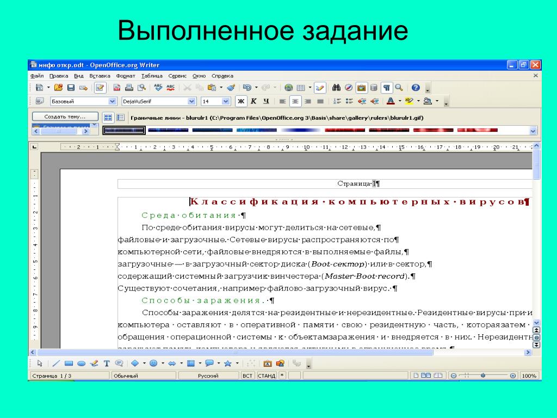The width and height of the screenshot is (557, 418).
Task: Click the zoom slider handle in status bar
Action: pos(483,376)
